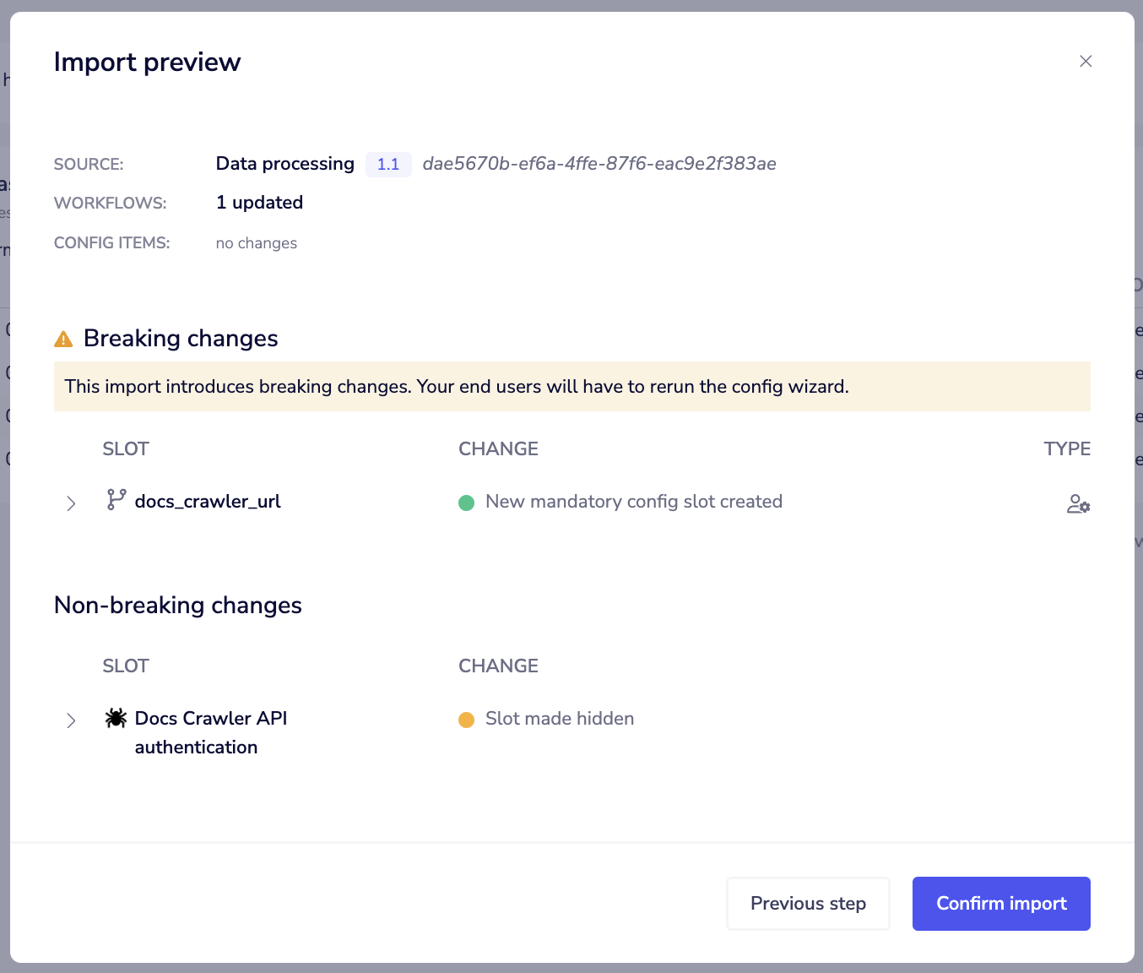Screen dimensions: 1143x973
Task: Click the source workflow UUID text
Action: 600,164
